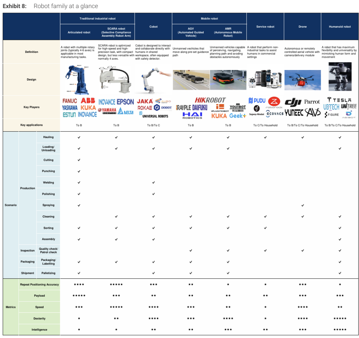Select the EPSON logo
Screen dimensions: 359x338
tap(125, 102)
